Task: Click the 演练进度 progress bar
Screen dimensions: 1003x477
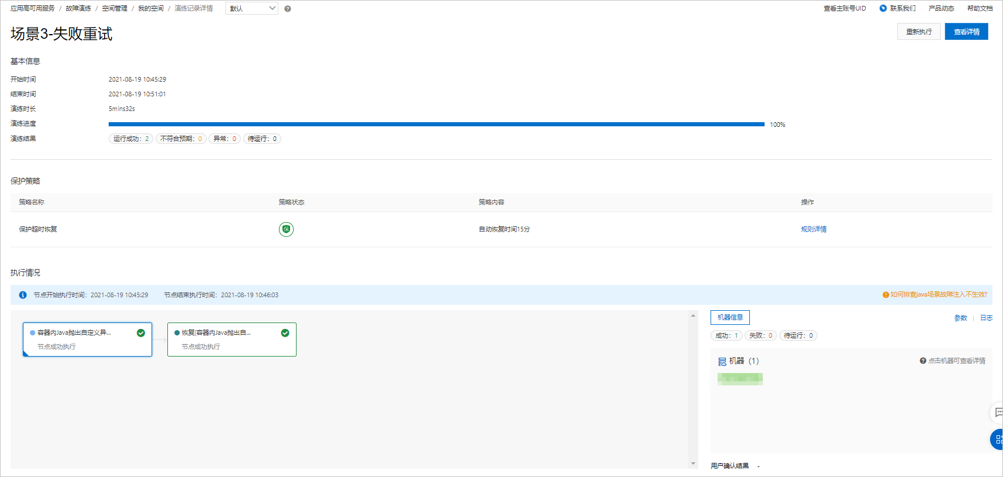Action: point(436,124)
